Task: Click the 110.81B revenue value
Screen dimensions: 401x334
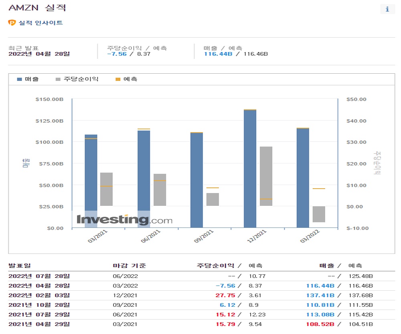Action: tap(320, 305)
